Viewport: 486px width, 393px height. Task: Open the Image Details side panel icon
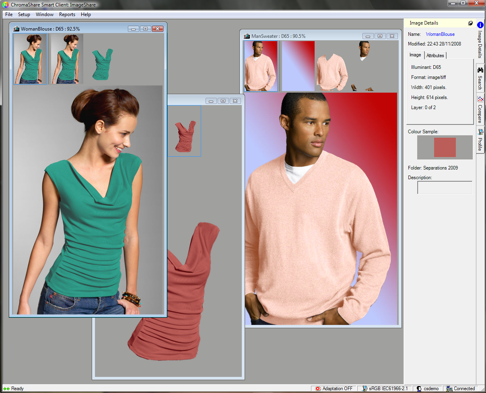pos(480,25)
